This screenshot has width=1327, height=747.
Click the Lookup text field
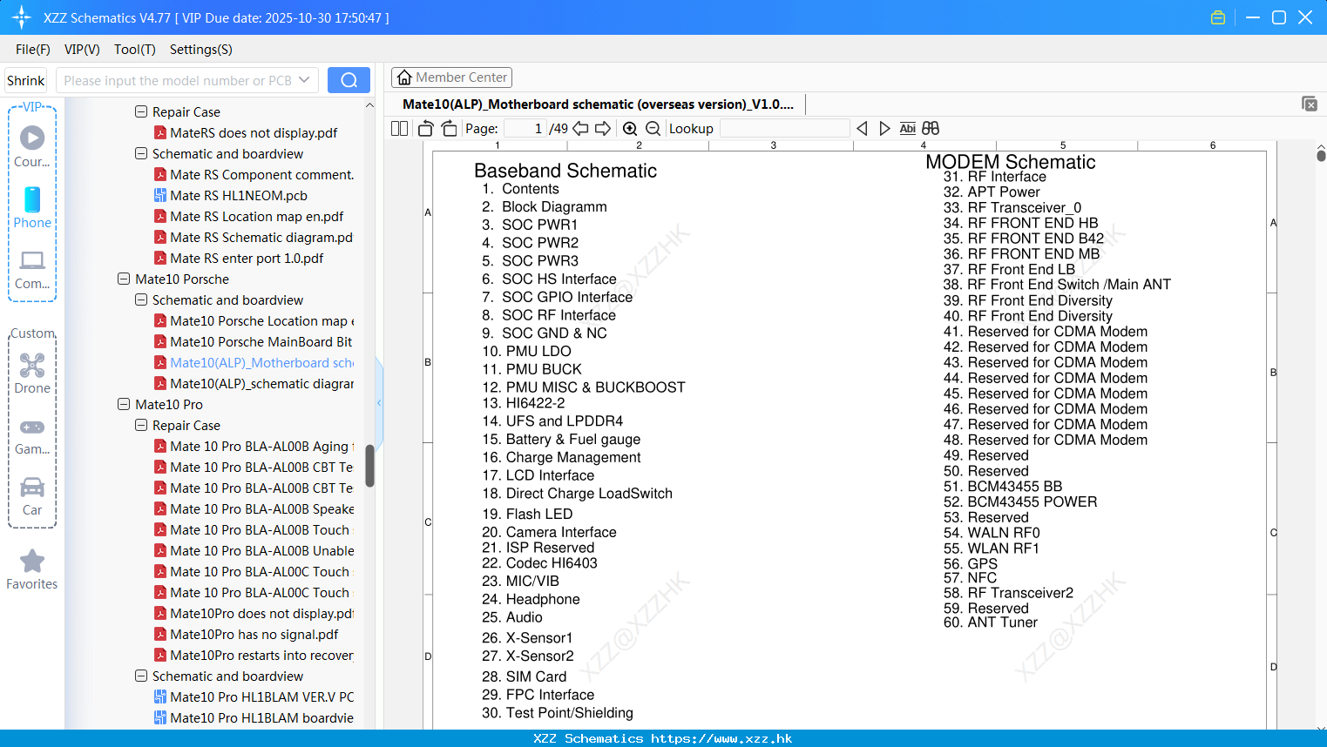[784, 128]
